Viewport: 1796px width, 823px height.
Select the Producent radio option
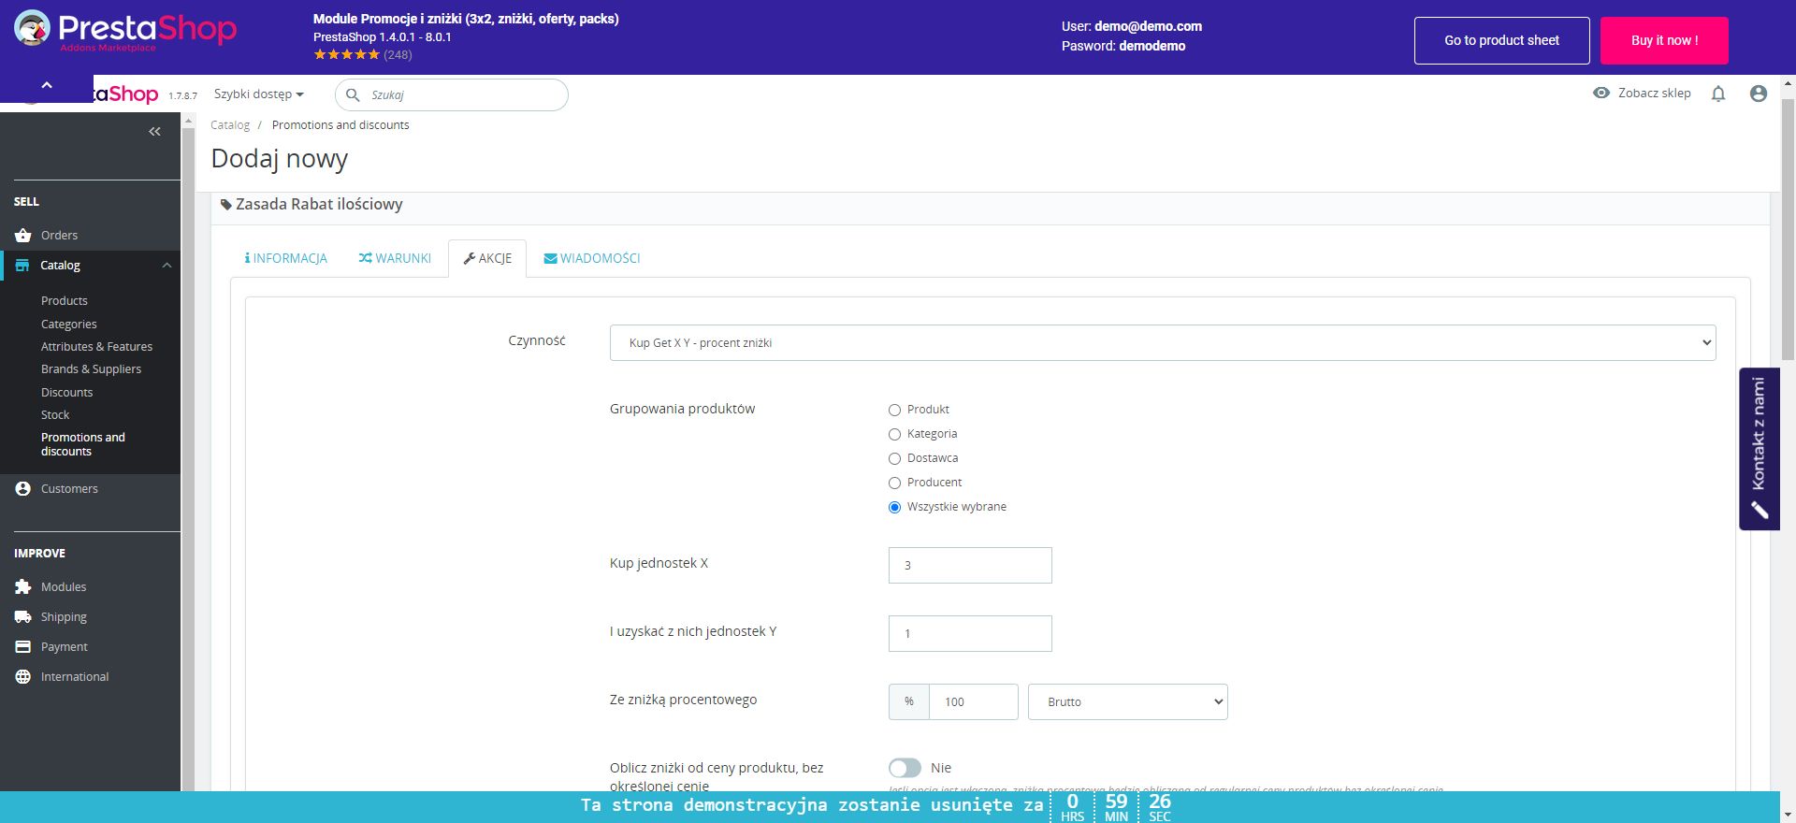coord(894,484)
